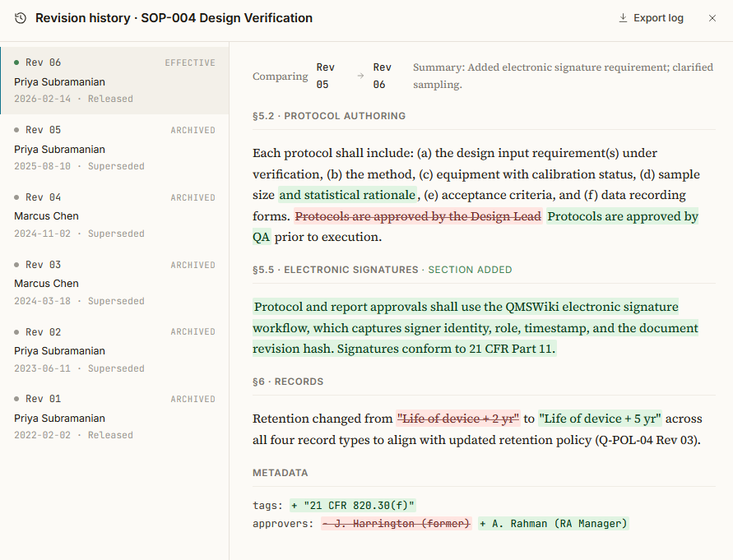Choose Rev 03 revision entry
This screenshot has height=560, width=733.
tap(114, 282)
